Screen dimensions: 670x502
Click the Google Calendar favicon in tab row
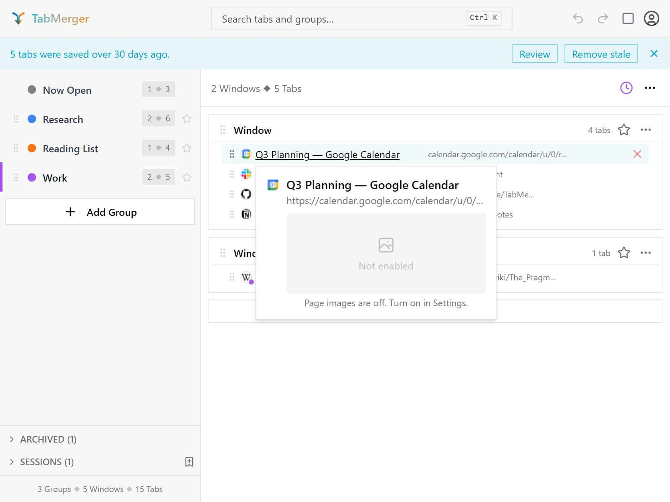tap(246, 154)
